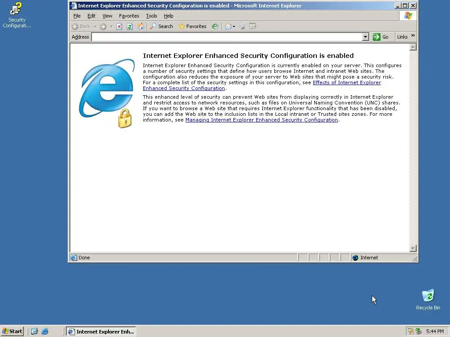450x337 pixels.
Task: Open the Back history dropdown arrow
Action: click(x=95, y=26)
